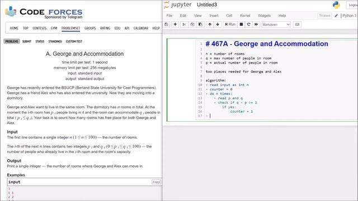
Task: Open the RATING page on Codeforces
Action: (105, 28)
